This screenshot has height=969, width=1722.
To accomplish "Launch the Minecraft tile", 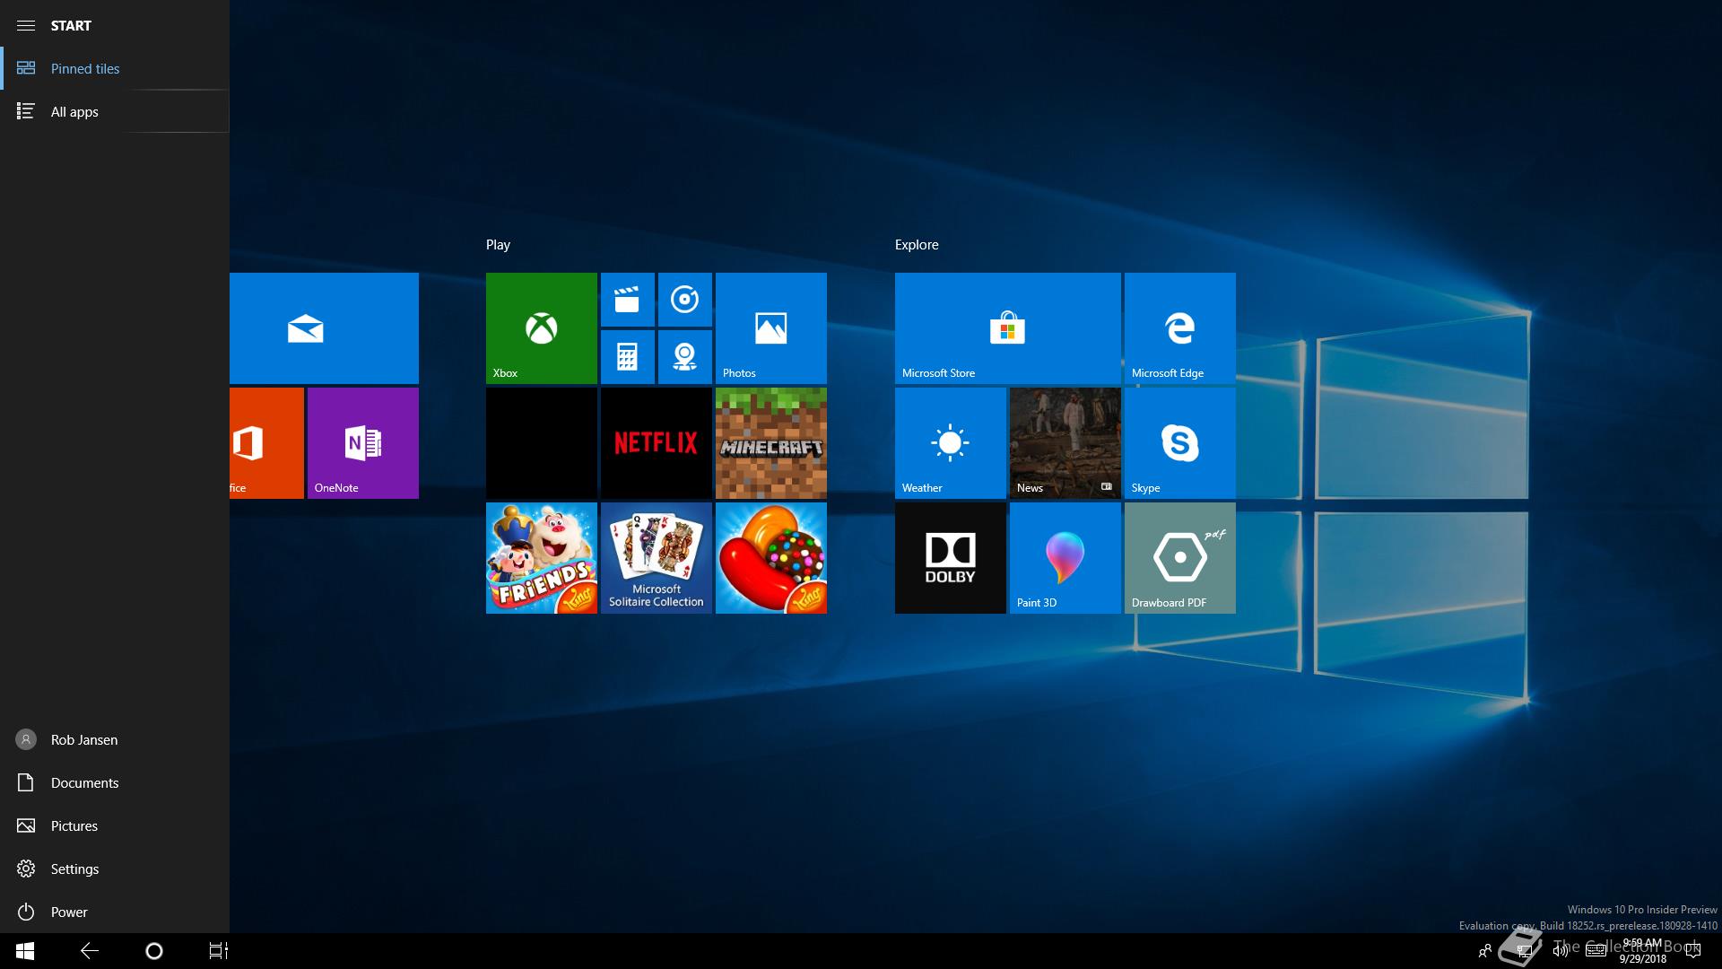I will [x=771, y=443].
